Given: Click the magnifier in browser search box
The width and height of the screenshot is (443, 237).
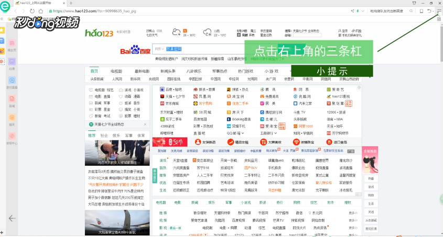Looking at the screenshot, I should pos(411,11).
